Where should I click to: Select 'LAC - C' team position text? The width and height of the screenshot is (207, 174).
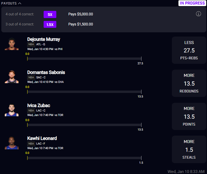(41, 110)
